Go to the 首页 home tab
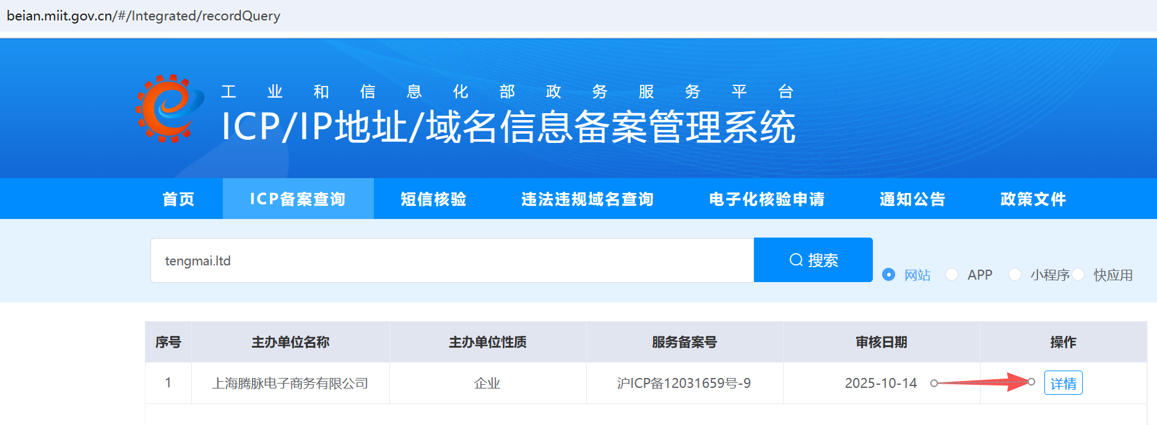The height and width of the screenshot is (425, 1157). (178, 199)
